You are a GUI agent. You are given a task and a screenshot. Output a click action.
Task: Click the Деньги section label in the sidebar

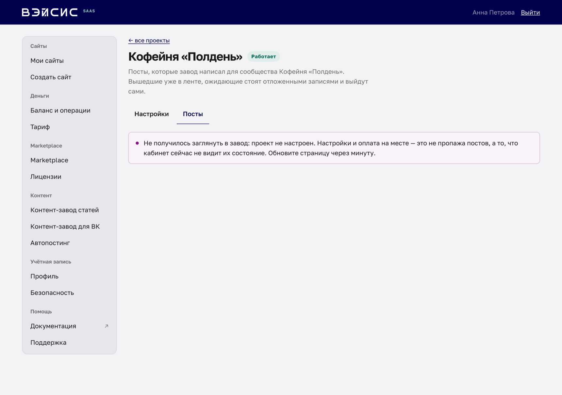[x=40, y=96]
